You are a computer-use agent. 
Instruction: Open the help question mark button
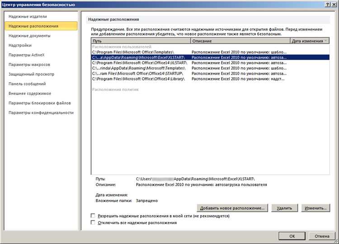coord(328,5)
